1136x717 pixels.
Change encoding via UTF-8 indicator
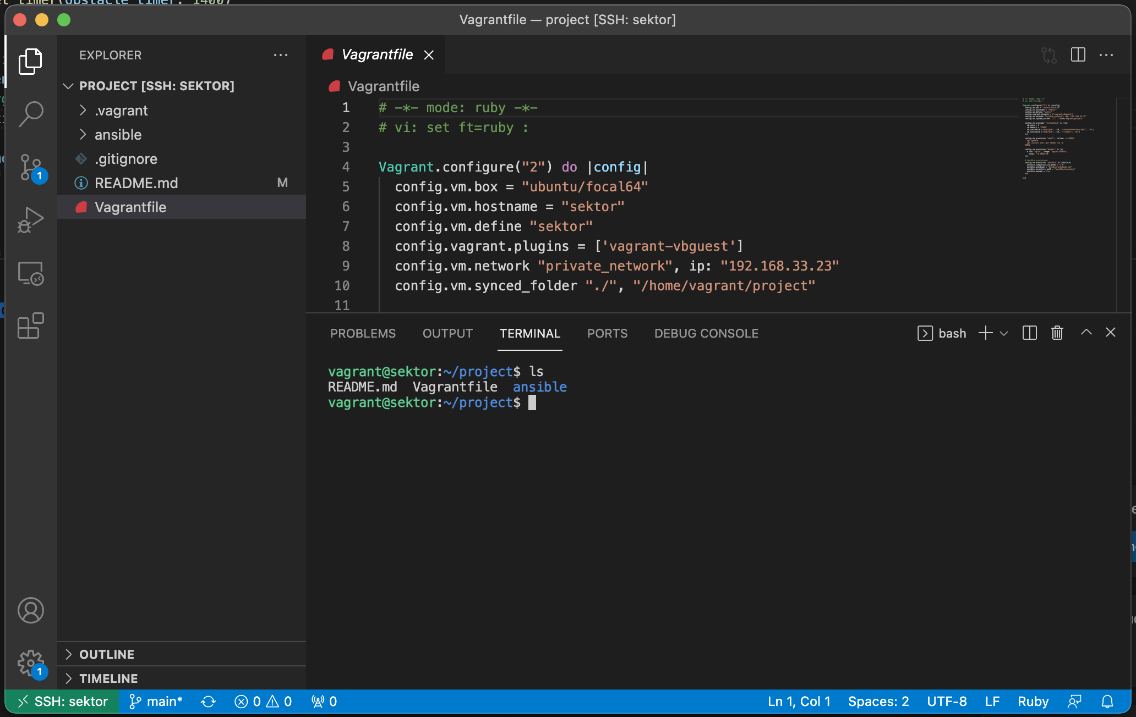point(947,702)
